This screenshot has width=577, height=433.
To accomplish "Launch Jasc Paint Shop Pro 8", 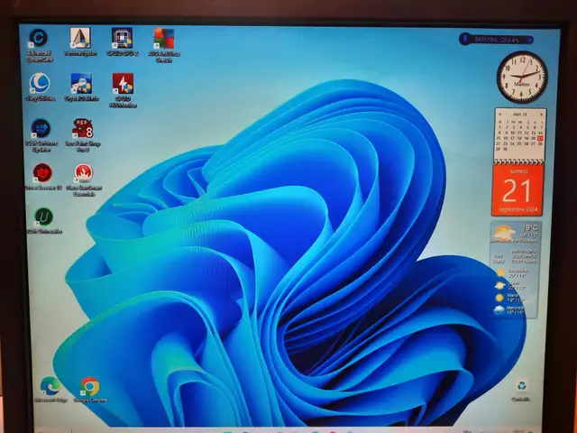I will [x=83, y=135].
